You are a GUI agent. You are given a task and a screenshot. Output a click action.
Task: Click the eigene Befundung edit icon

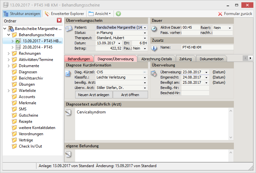[68, 154]
